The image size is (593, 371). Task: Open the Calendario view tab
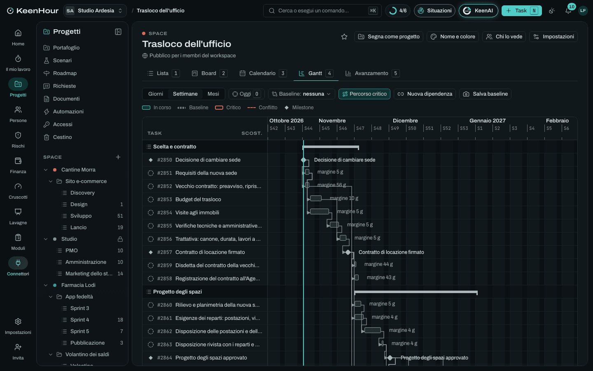(263, 73)
